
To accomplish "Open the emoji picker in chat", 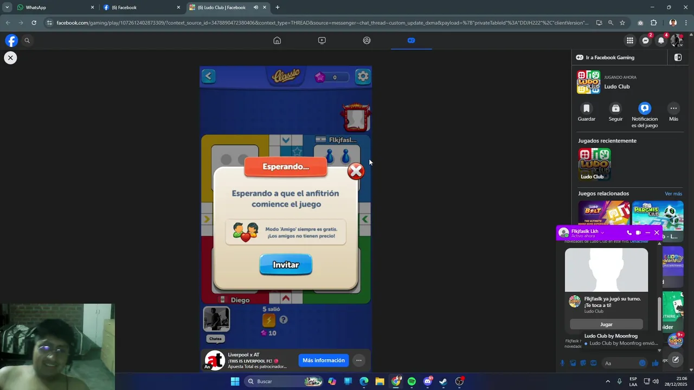I will pos(642,363).
